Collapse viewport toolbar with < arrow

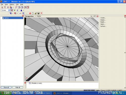(36, 16)
